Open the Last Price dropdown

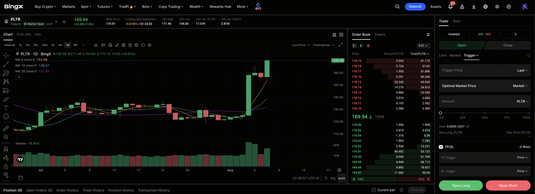pos(301,45)
